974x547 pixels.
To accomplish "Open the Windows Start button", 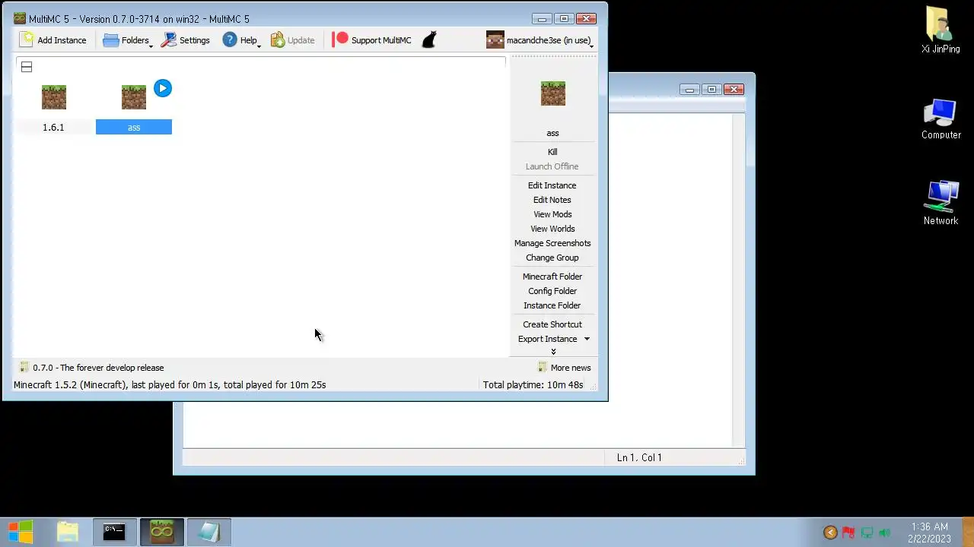I will pyautogui.click(x=21, y=532).
